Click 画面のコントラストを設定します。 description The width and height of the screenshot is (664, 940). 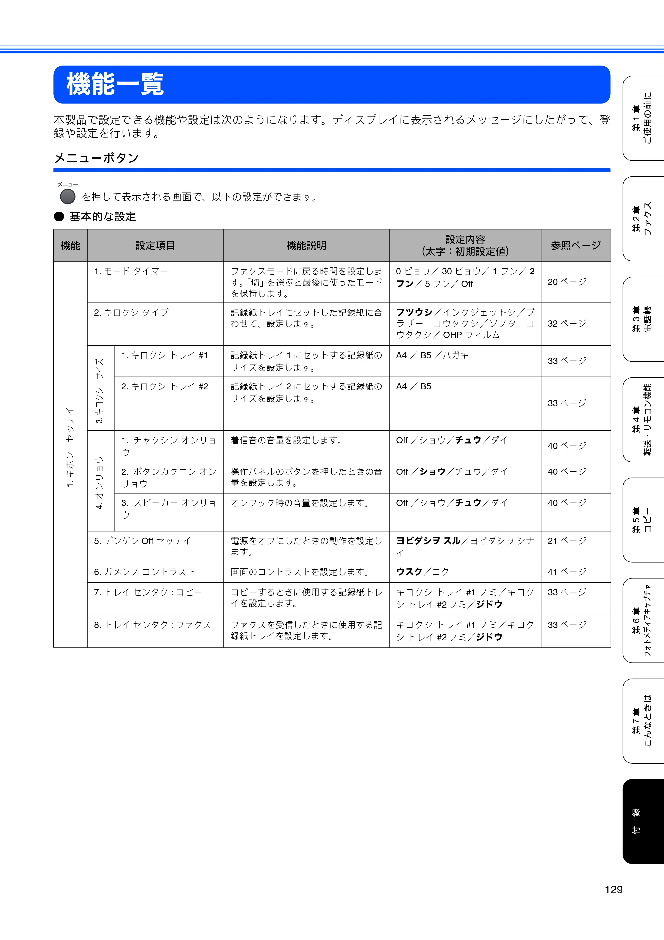pyautogui.click(x=301, y=572)
